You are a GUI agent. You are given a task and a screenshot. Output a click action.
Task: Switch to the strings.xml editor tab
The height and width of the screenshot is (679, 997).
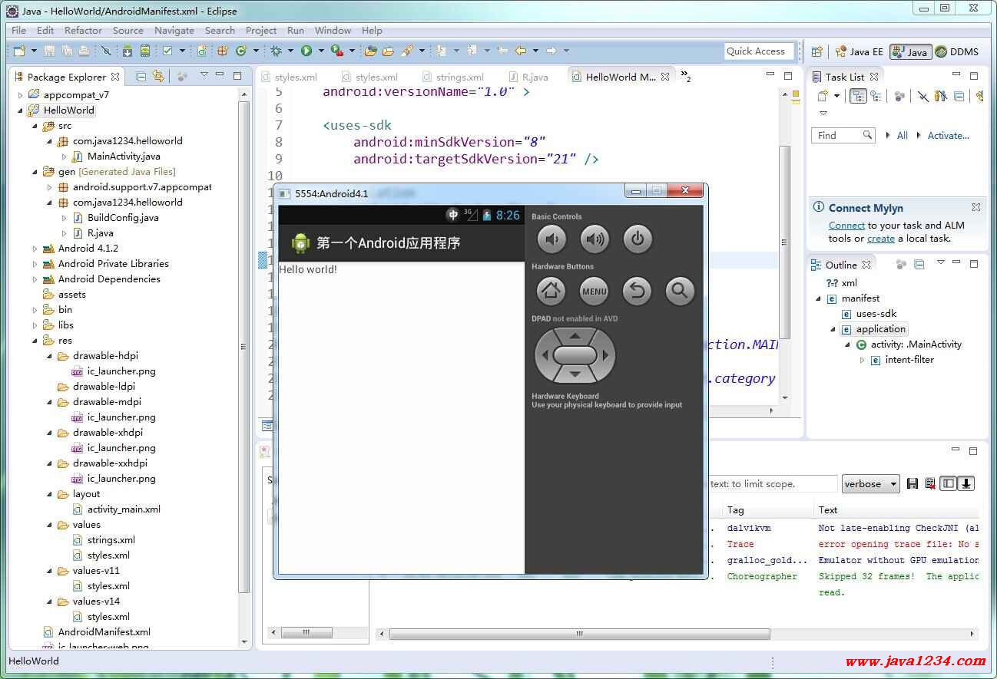(x=452, y=77)
